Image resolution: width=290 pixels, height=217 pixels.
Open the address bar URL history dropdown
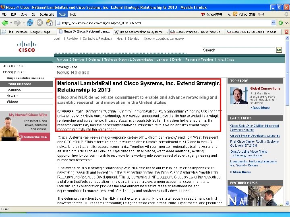pyautogui.click(x=273, y=23)
